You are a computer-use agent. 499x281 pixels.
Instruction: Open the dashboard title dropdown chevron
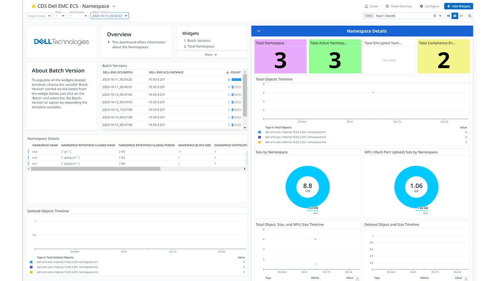point(114,6)
